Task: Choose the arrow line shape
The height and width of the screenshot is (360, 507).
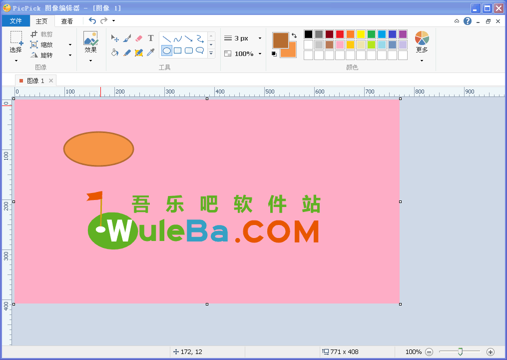Action: click(188, 39)
